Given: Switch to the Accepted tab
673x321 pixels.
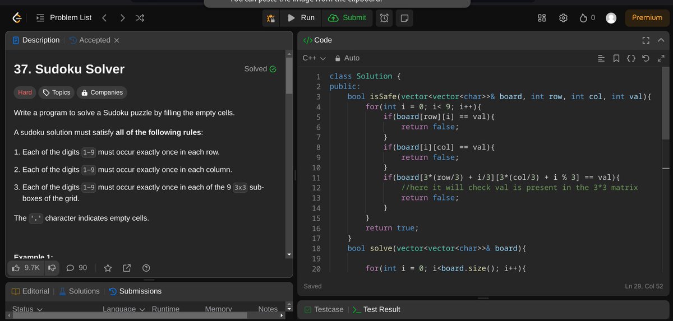Looking at the screenshot, I should pos(90,40).
